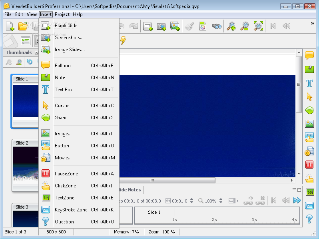Click the Note icon in right sidebar

point(309,69)
